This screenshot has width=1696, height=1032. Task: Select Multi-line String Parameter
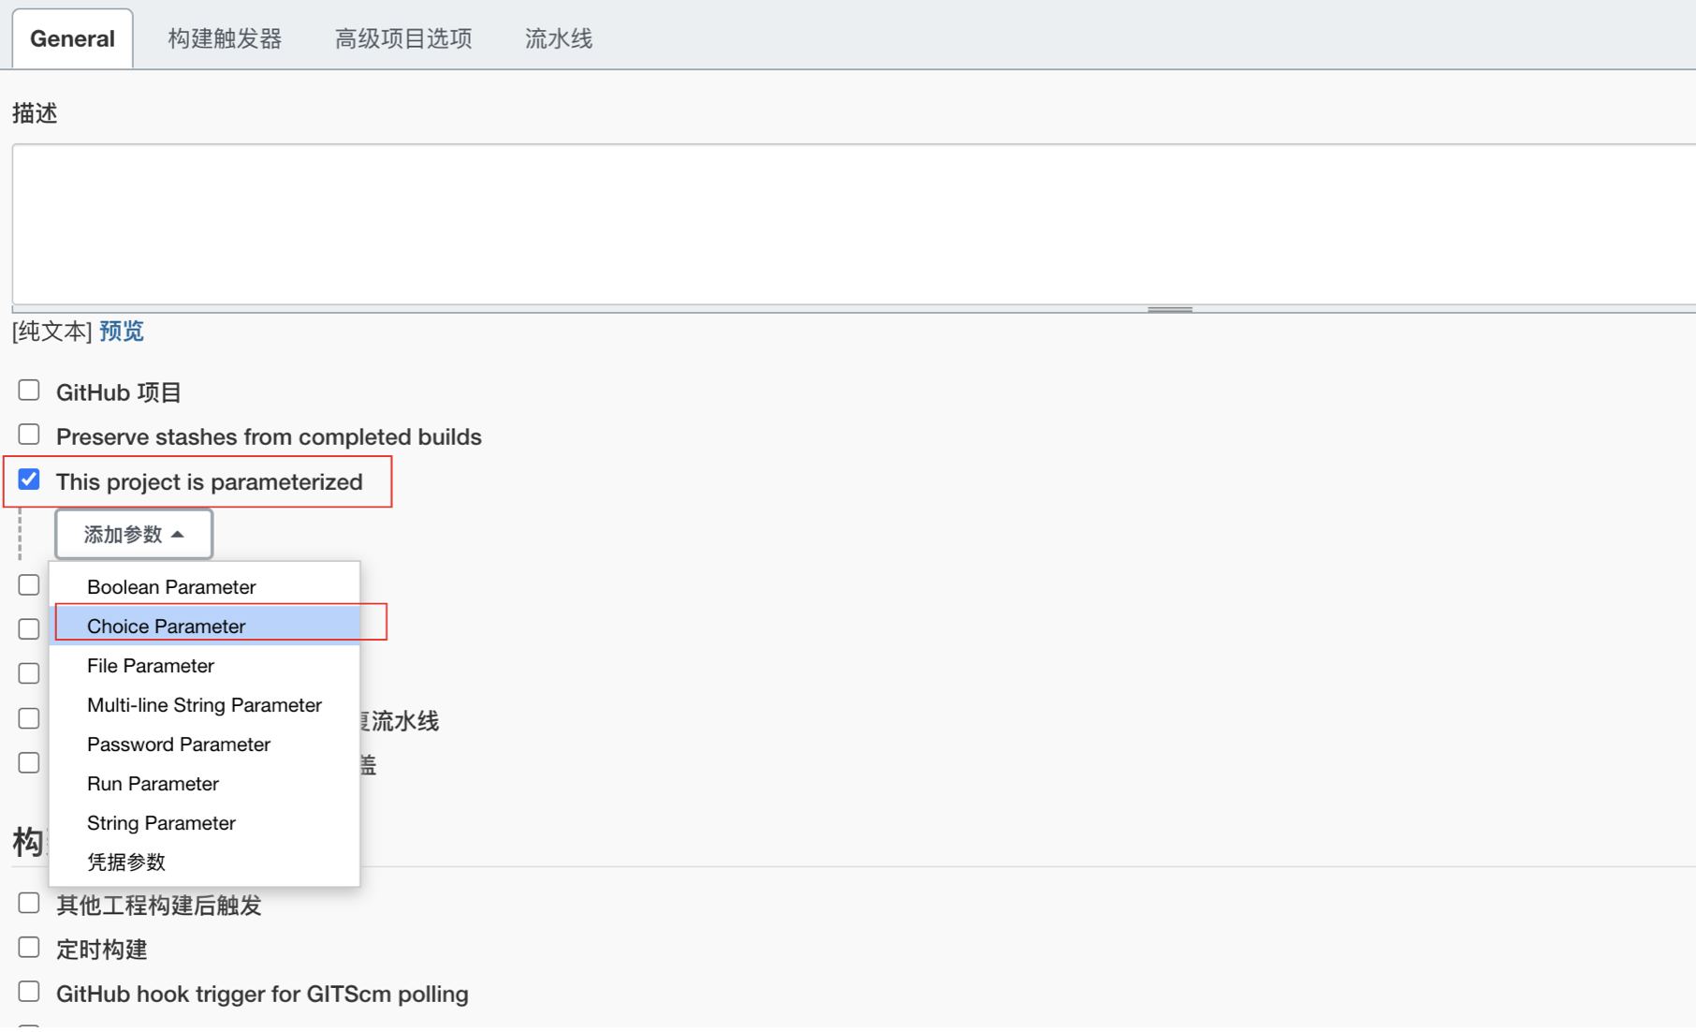[203, 704]
